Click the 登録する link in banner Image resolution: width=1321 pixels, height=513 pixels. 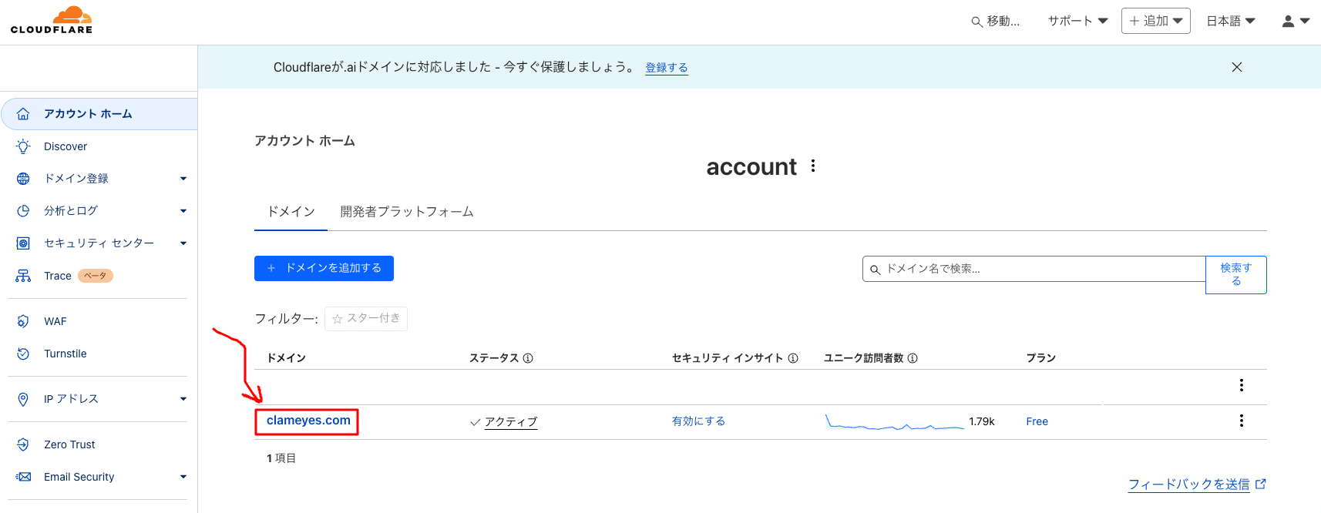667,68
